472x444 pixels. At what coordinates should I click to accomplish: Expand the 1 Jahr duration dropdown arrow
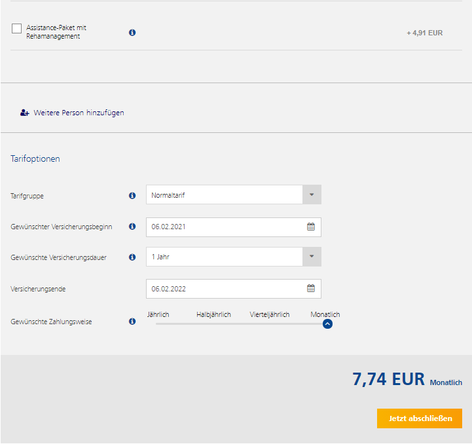coord(312,256)
